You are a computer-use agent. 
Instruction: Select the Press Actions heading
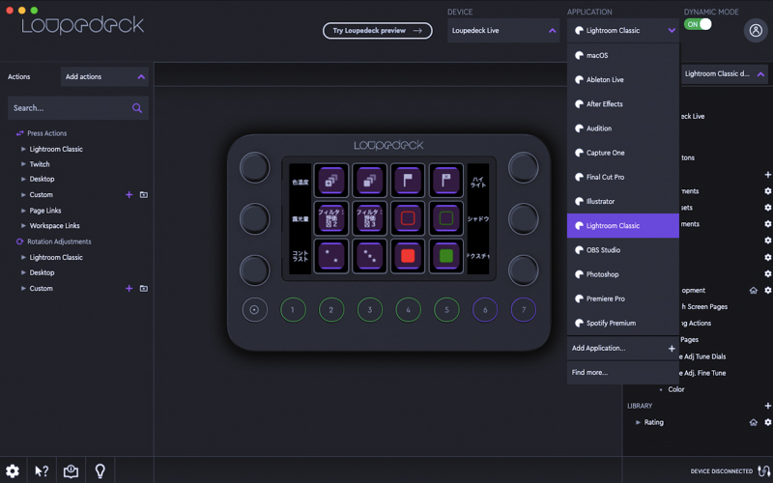46,133
